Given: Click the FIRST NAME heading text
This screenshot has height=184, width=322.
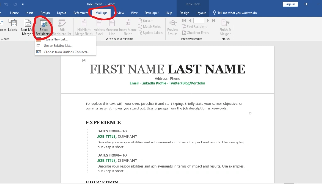Looking at the screenshot, I should point(127,69).
